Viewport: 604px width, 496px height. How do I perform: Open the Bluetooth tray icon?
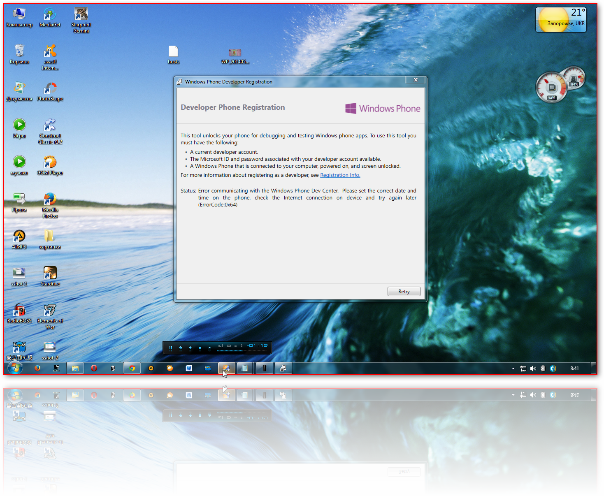(543, 369)
